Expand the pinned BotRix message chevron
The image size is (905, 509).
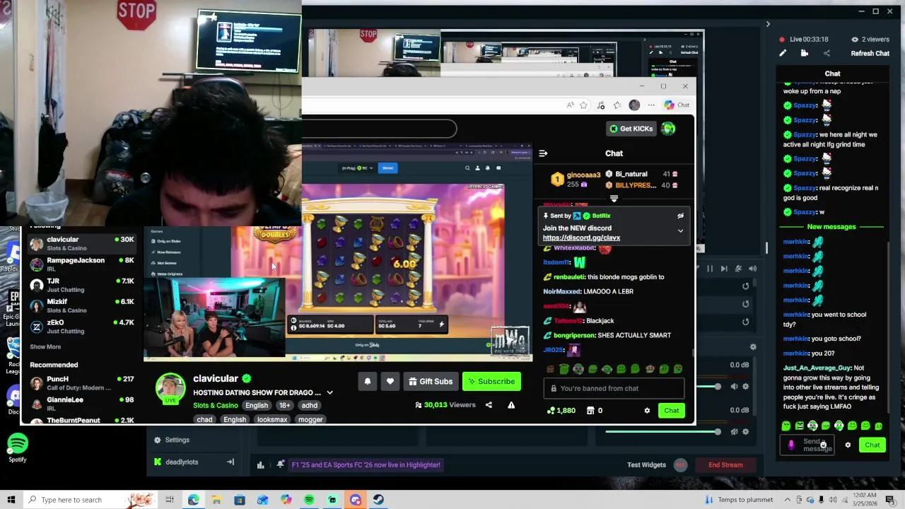[x=680, y=230]
